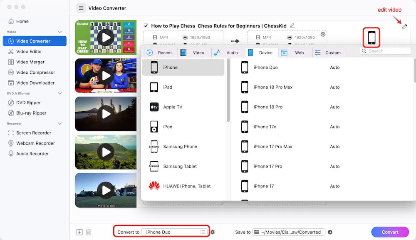Click the device category list scrollbar

[228, 90]
